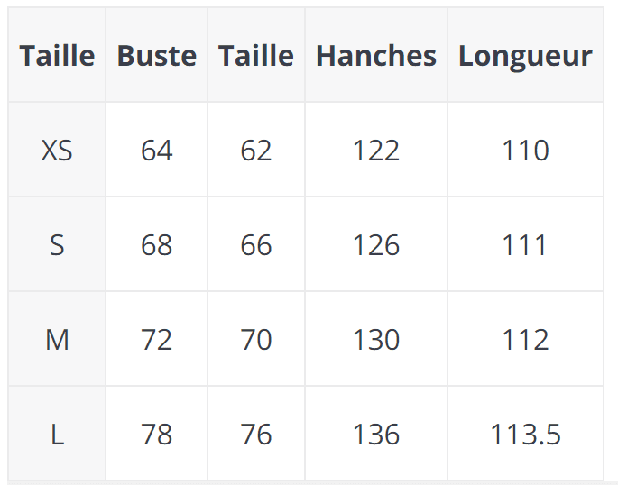This screenshot has height=485, width=618.
Task: Click the hips value 122 cell
Action: (x=376, y=151)
